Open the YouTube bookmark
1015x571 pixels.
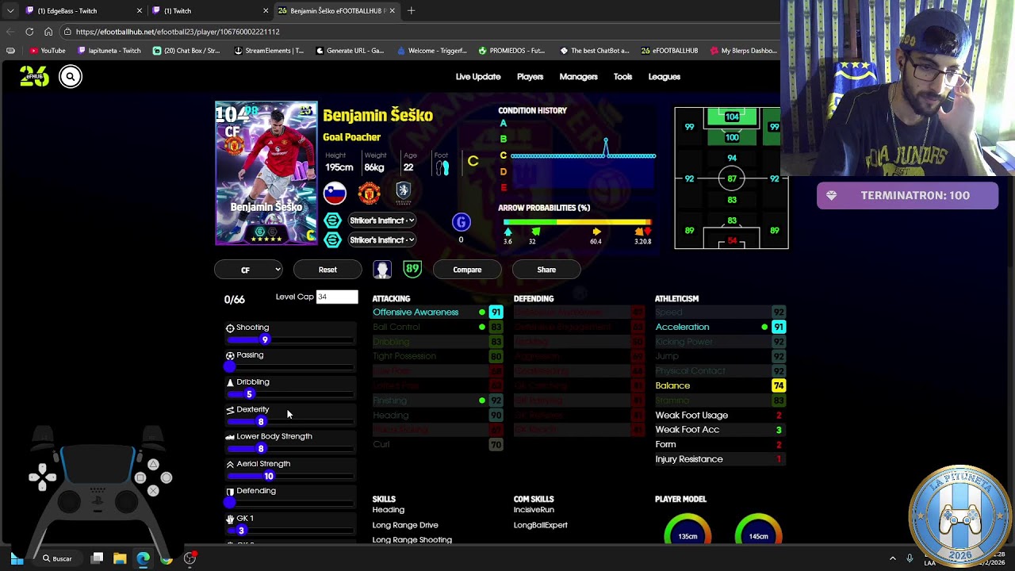(x=48, y=51)
